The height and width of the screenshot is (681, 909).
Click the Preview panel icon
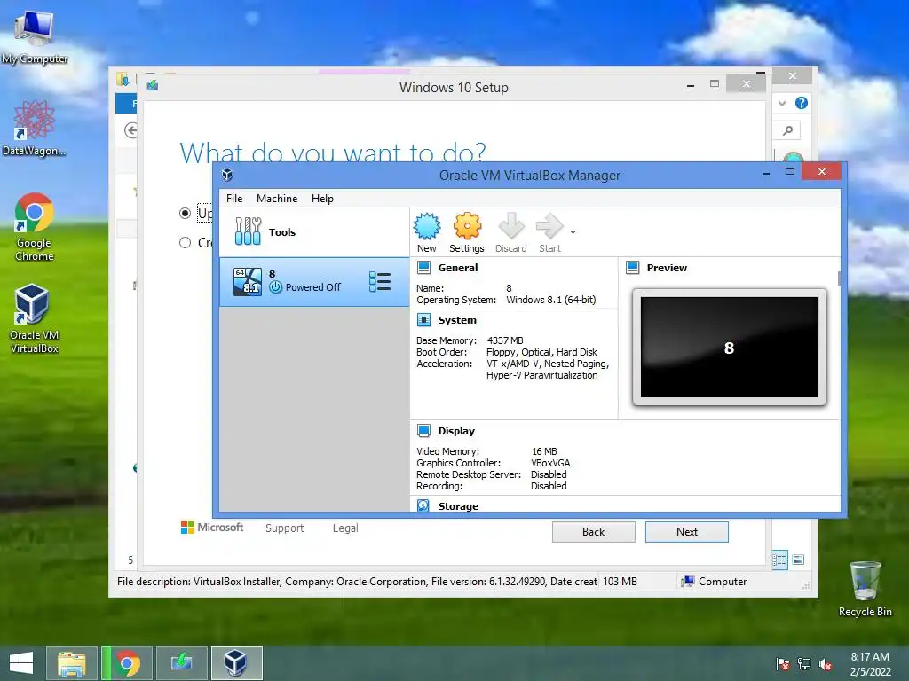pos(632,268)
